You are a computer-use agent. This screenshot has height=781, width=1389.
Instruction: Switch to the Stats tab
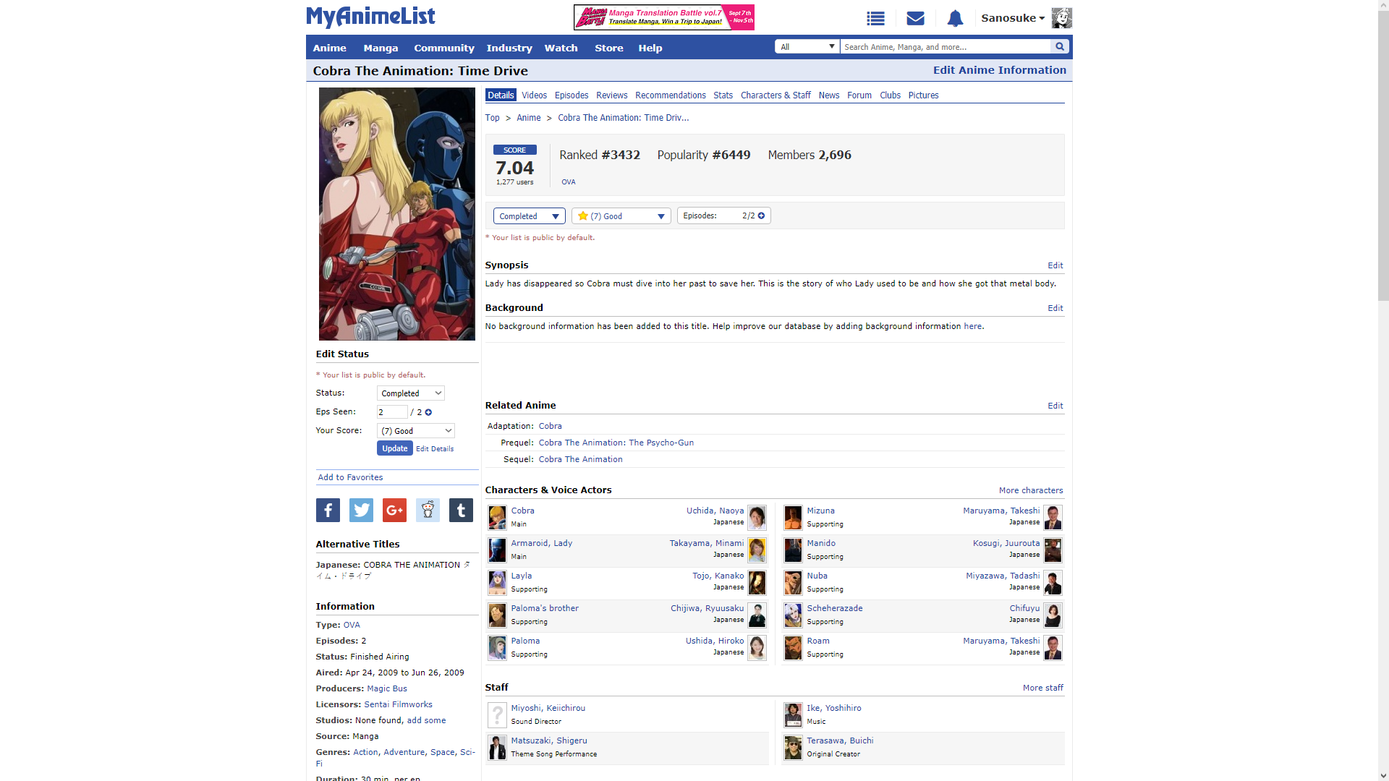coord(723,95)
